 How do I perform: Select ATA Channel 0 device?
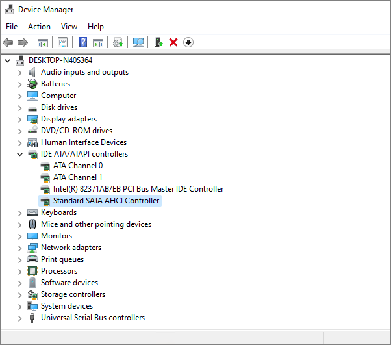click(x=77, y=166)
